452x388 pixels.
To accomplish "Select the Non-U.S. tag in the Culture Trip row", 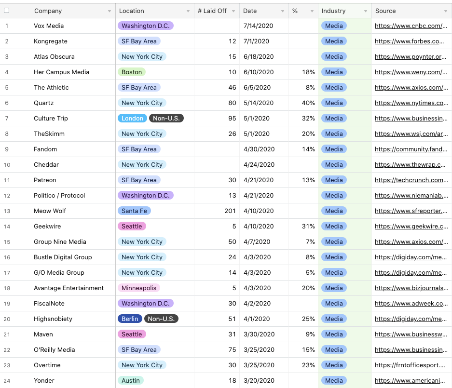I will (x=166, y=119).
